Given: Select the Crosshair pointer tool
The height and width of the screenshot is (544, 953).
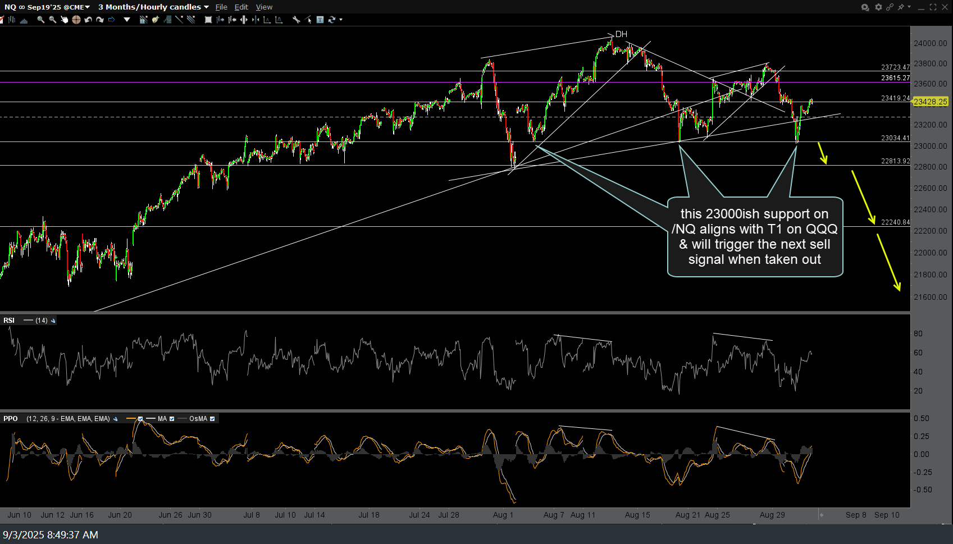Looking at the screenshot, I should [76, 20].
